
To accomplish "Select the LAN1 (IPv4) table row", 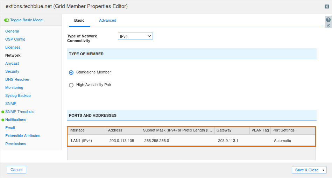I will [191, 141].
